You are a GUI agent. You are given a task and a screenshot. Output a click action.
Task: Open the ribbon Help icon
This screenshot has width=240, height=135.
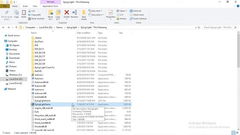[238, 6]
